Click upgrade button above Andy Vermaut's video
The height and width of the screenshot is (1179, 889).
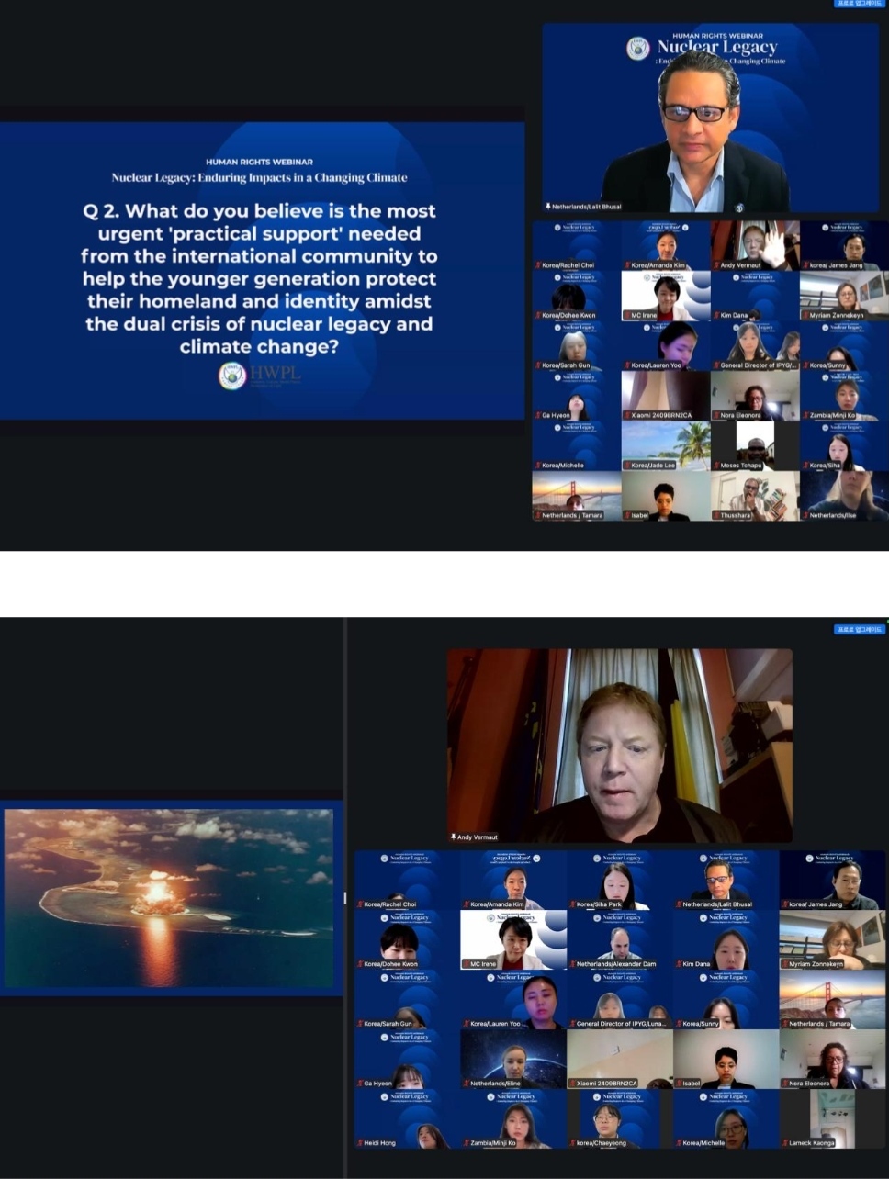(x=859, y=629)
